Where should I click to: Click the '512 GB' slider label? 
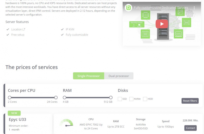pyautogui.click(x=108, y=102)
